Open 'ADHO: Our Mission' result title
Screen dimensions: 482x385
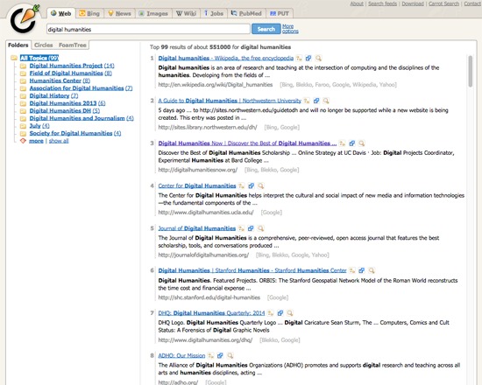(181, 355)
